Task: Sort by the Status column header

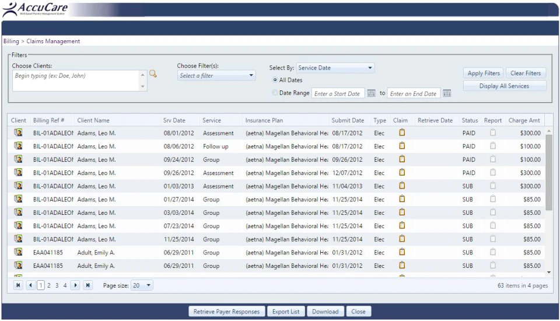Action: [x=470, y=120]
